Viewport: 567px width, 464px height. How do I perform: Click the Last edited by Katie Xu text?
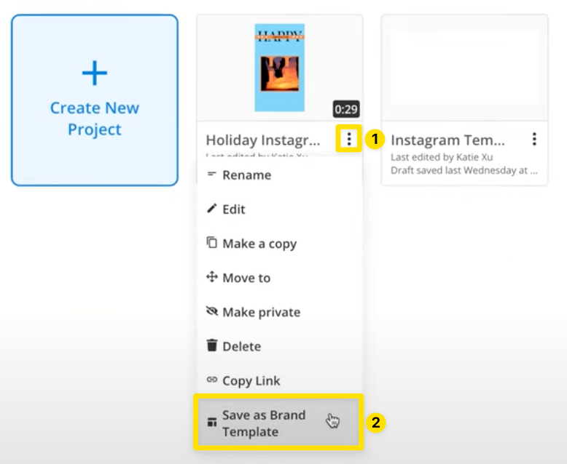(x=432, y=157)
